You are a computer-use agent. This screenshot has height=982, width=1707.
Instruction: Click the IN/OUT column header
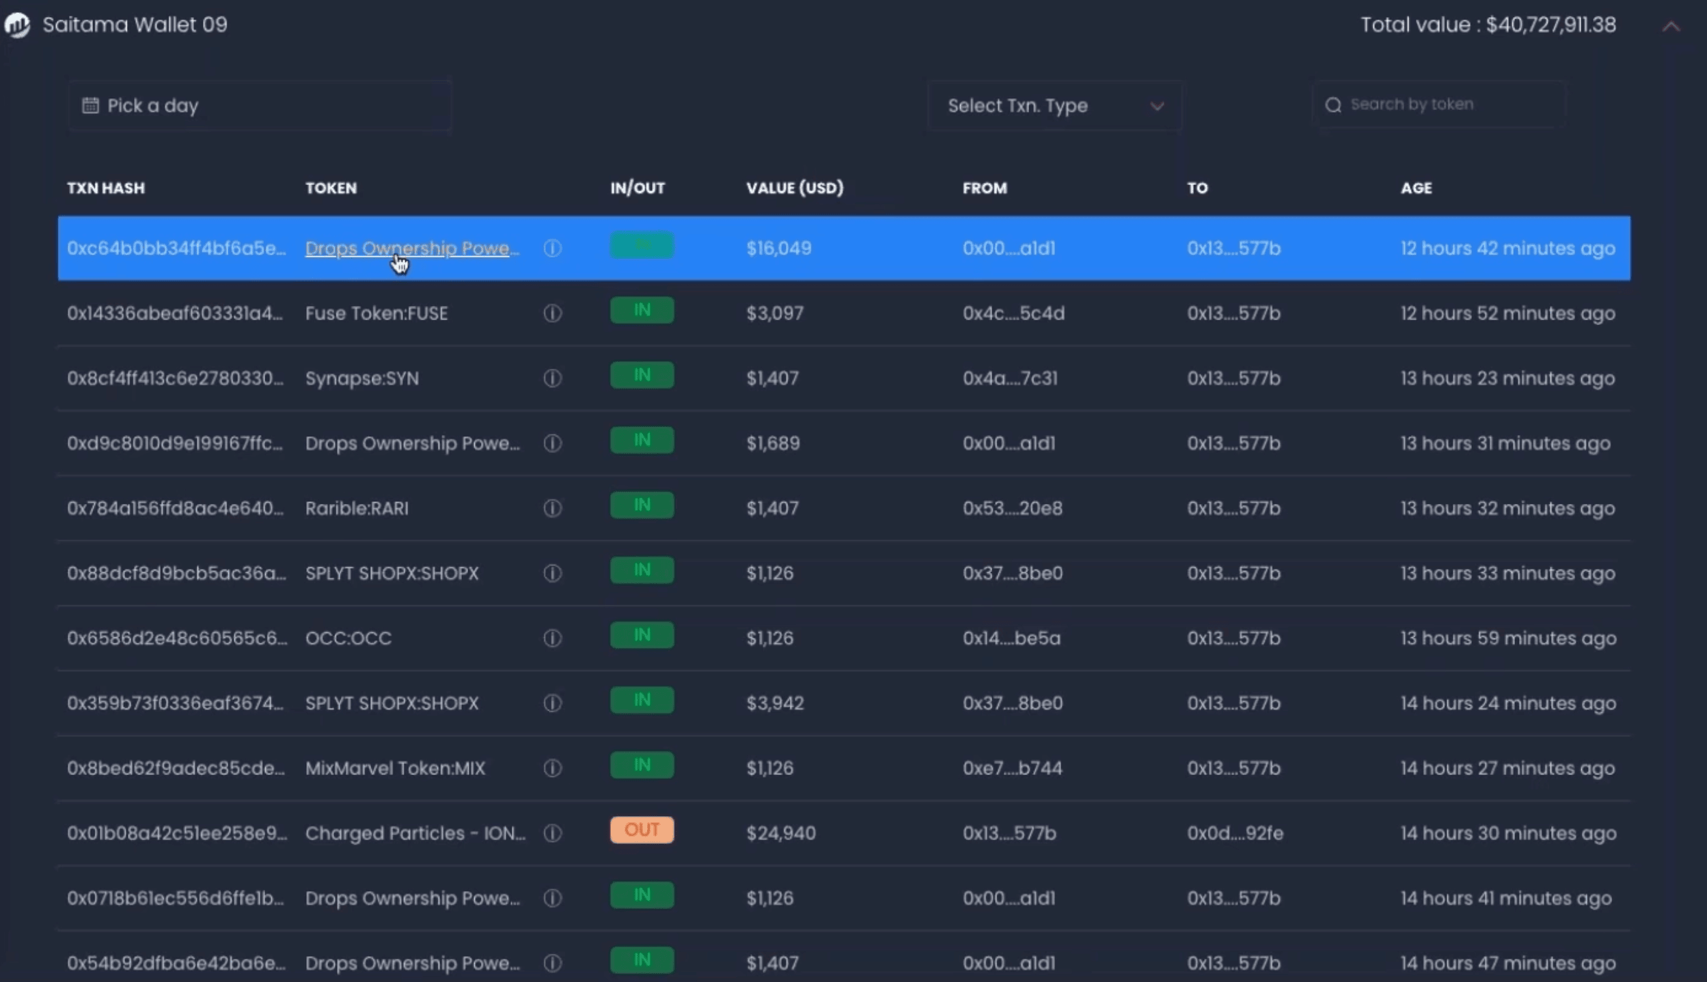[638, 188]
